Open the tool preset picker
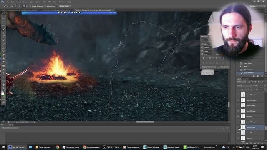 click(x=5, y=6)
